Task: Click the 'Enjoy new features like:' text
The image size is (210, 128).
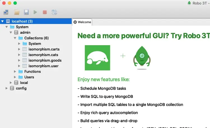Action: click(x=104, y=79)
